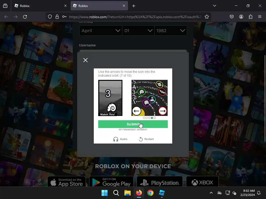
Task: Open Windows Start menu
Action: 104,193
